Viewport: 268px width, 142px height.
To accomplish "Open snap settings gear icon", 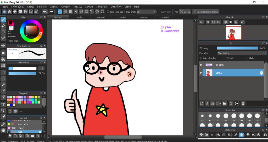I will point(102,12).
